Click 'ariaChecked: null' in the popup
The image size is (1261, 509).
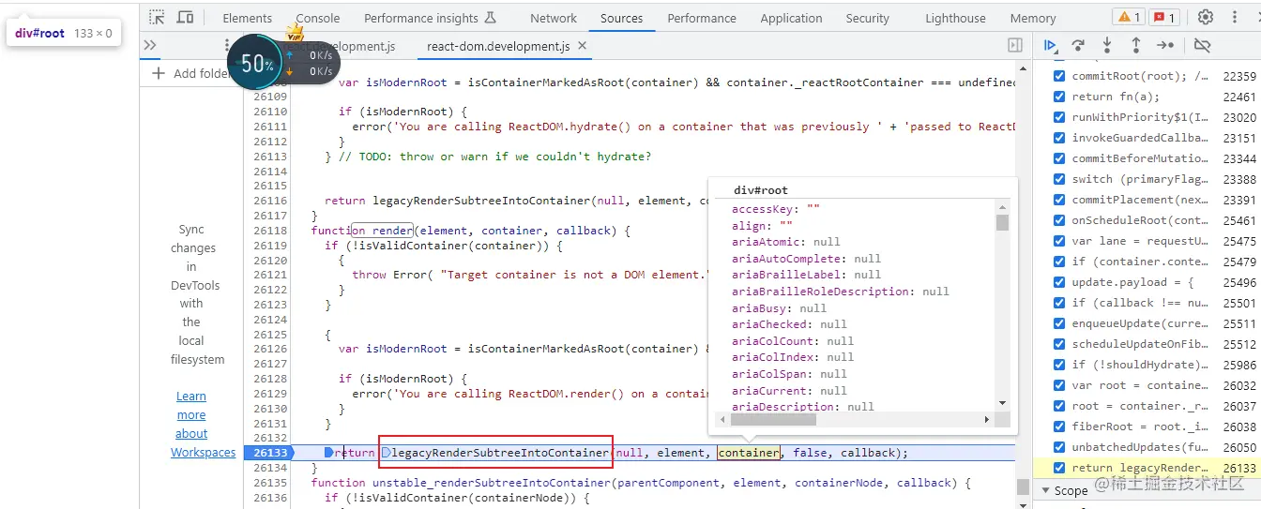(789, 324)
